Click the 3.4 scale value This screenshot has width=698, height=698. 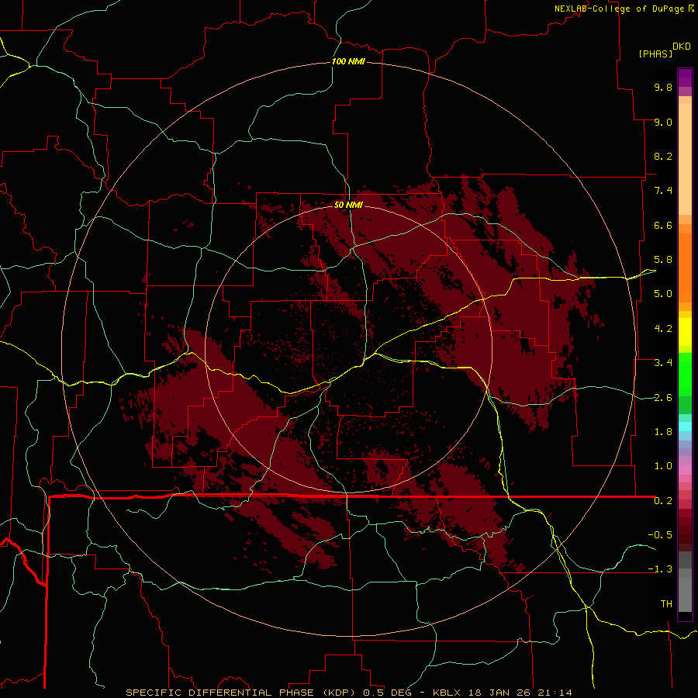(x=663, y=363)
